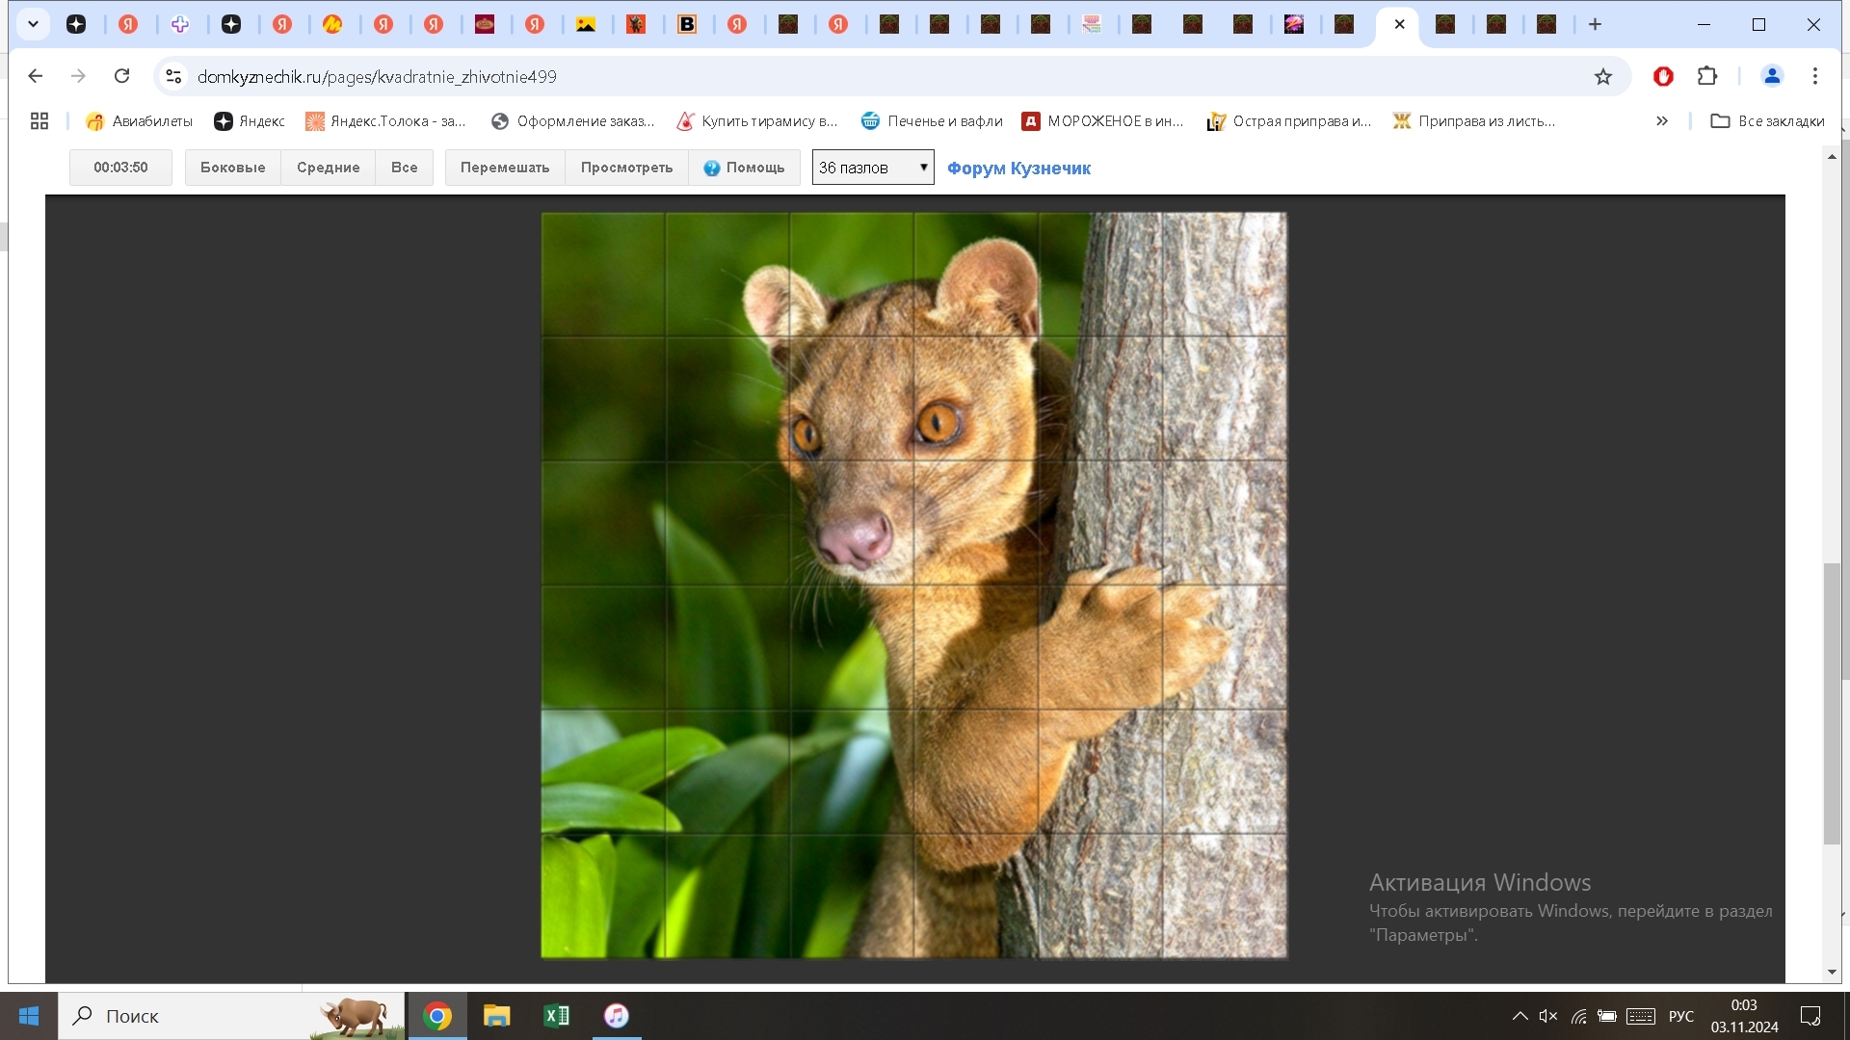The image size is (1850, 1040).
Task: Open File Explorer from the taskbar
Action: point(496,1016)
